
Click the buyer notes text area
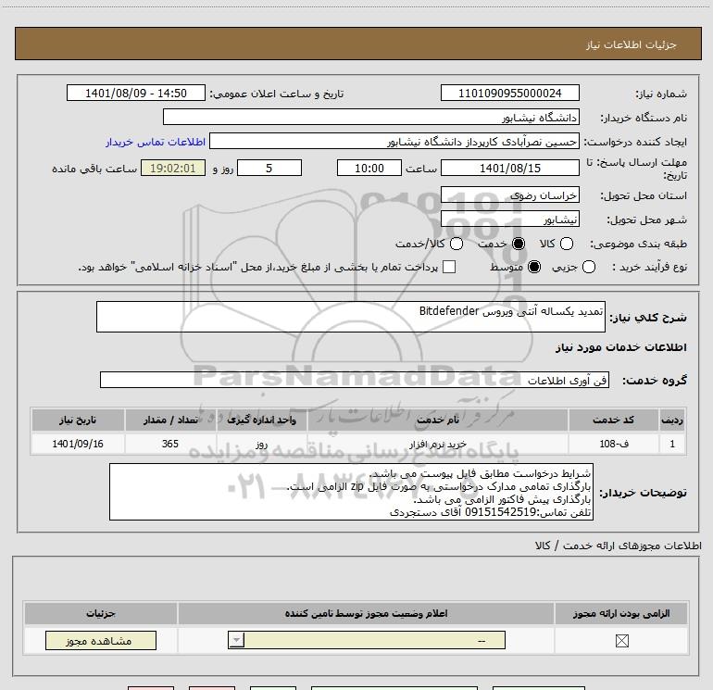pyautogui.click(x=351, y=492)
